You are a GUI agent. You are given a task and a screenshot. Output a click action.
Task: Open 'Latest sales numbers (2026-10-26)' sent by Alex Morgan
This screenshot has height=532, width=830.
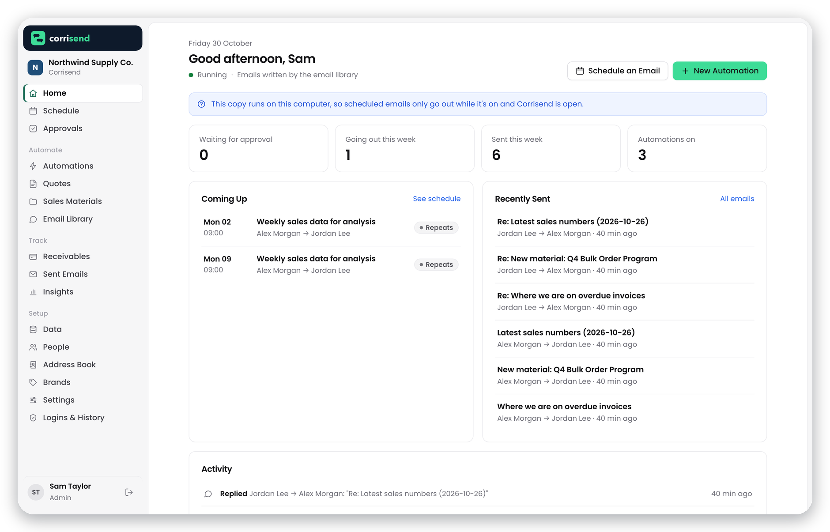point(624,338)
